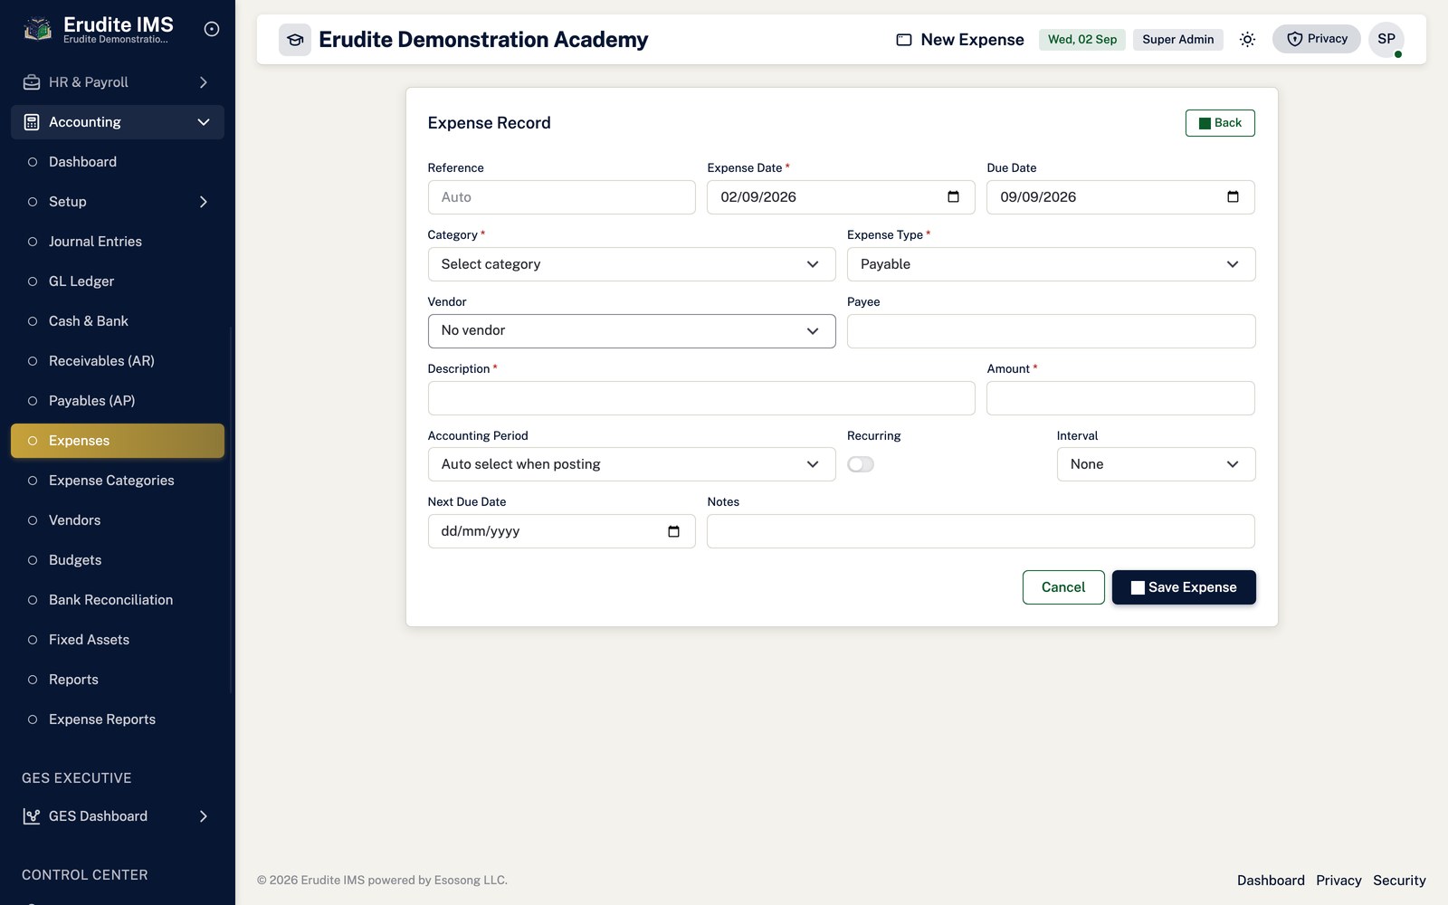Open Expense Date calendar picker icon

pyautogui.click(x=953, y=197)
